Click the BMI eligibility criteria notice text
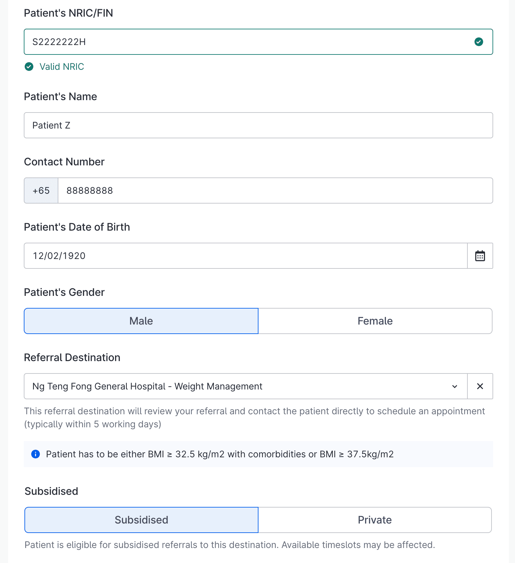515x563 pixels. tap(220, 454)
